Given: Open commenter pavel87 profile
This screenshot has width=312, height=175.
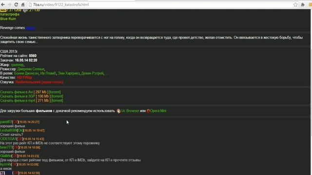Looking at the screenshot, I should point(6,122).
